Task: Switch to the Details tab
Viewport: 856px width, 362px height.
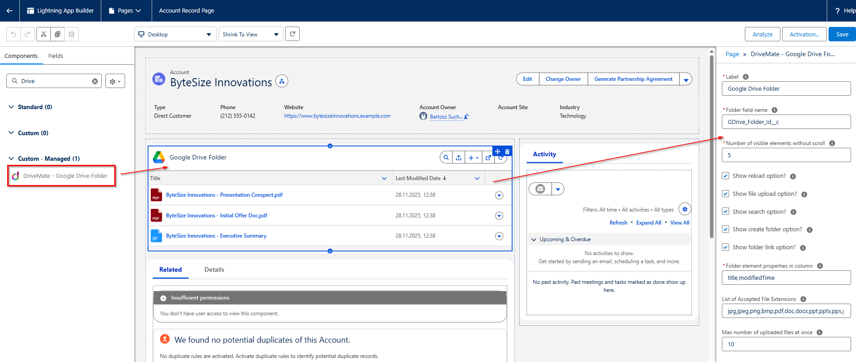Action: coord(214,270)
